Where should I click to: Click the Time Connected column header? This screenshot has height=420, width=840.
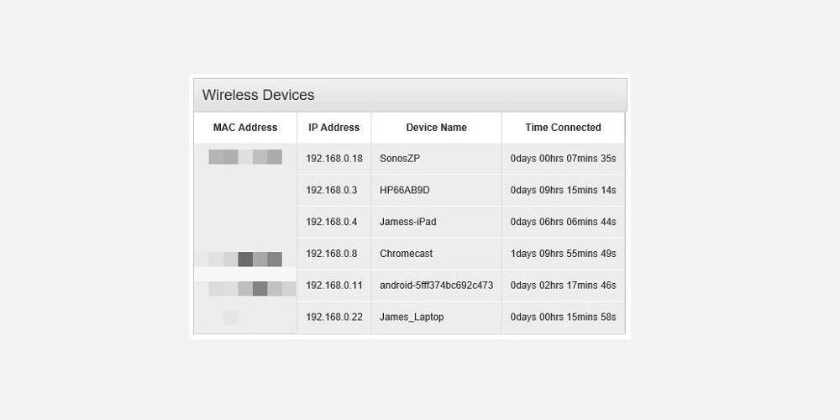[x=563, y=128]
